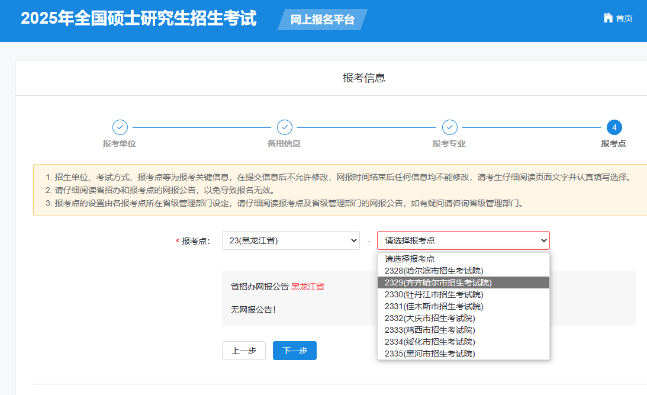Click the 报考专业 step checkmark circle
Viewport: 647px width, 395px height.
pyautogui.click(x=450, y=127)
